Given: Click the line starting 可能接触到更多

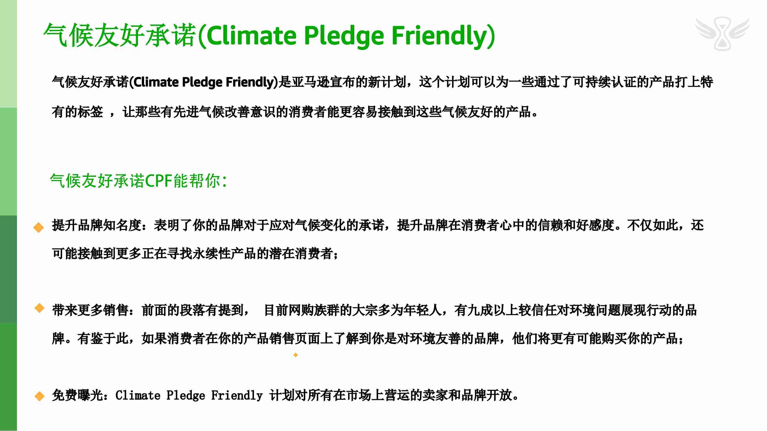Looking at the screenshot, I should [195, 254].
